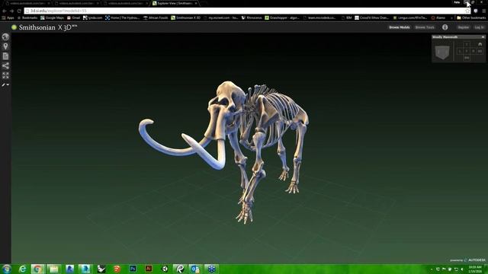Open the wrench tools icon in sidebar
The width and height of the screenshot is (488, 274).
pyautogui.click(x=5, y=84)
